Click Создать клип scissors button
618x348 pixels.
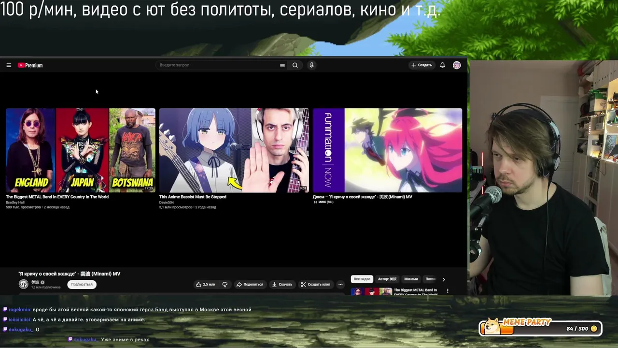pos(315,284)
